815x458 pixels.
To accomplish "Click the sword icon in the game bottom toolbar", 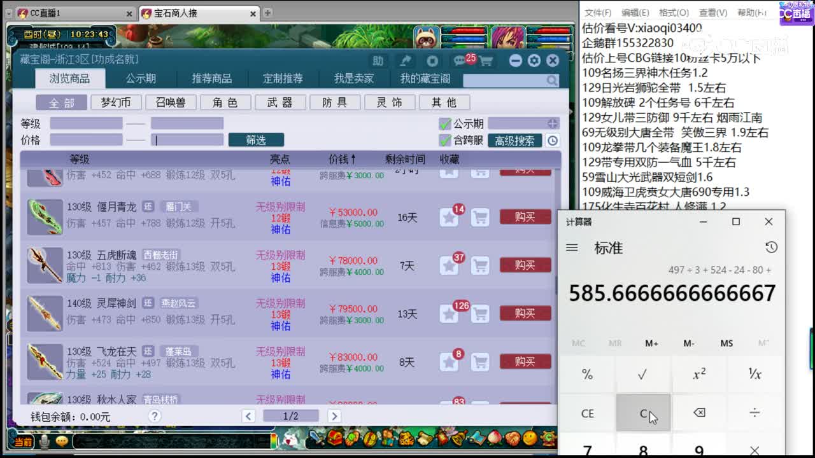I will [317, 439].
